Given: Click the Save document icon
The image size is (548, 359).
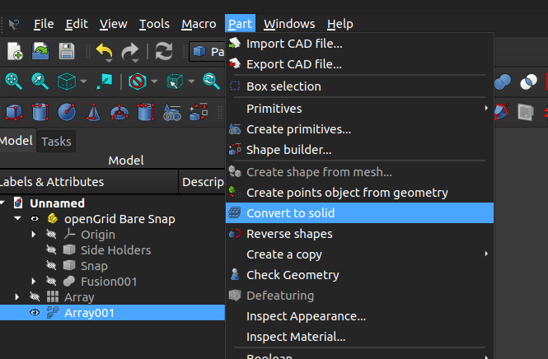Looking at the screenshot, I should pos(66,51).
